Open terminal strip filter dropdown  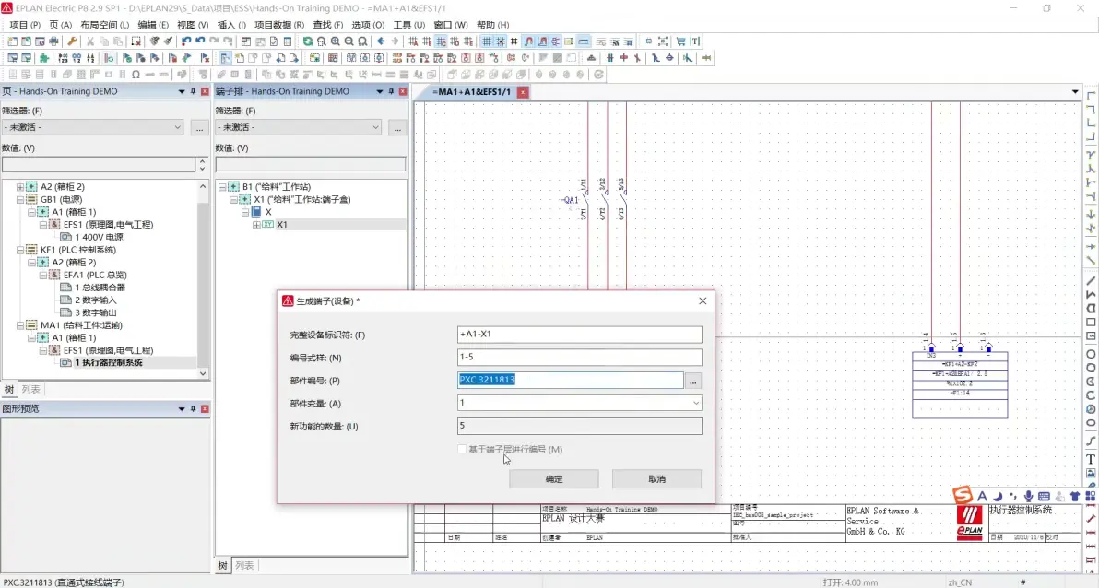point(375,127)
